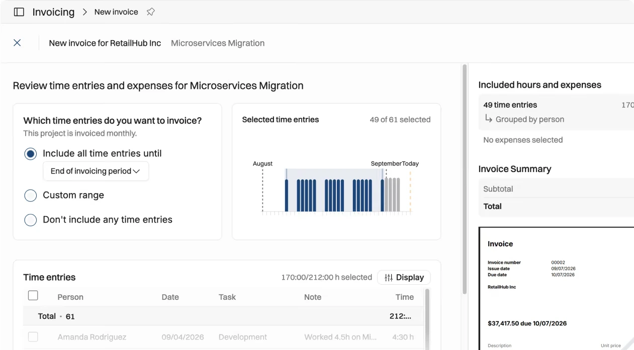
Task: Open the Display options button
Action: point(404,277)
